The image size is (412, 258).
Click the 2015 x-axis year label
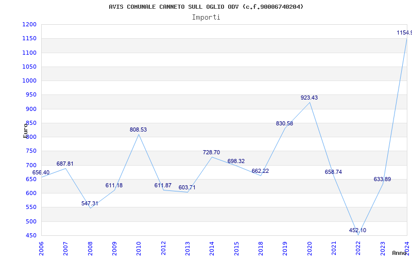[236, 249]
